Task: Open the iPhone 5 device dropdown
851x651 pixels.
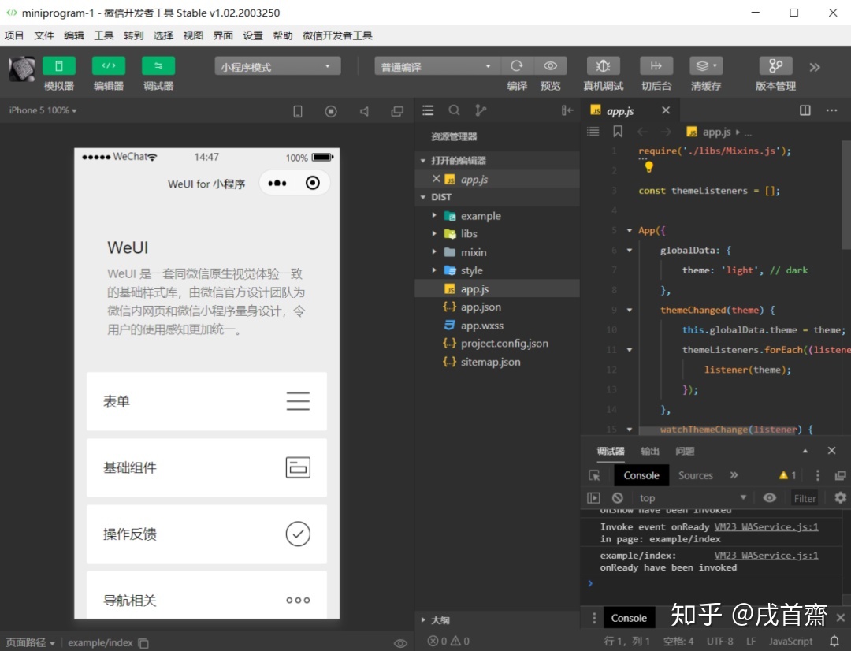Action: [x=43, y=110]
